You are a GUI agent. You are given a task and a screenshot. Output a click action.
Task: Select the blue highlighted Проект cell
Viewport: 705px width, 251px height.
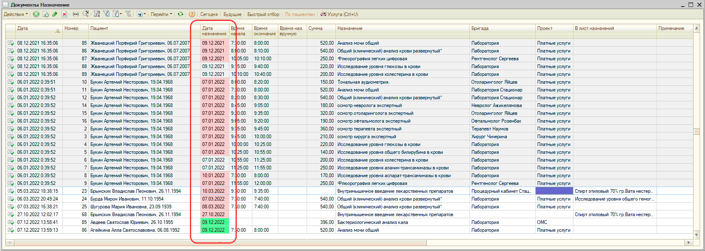[554, 191]
